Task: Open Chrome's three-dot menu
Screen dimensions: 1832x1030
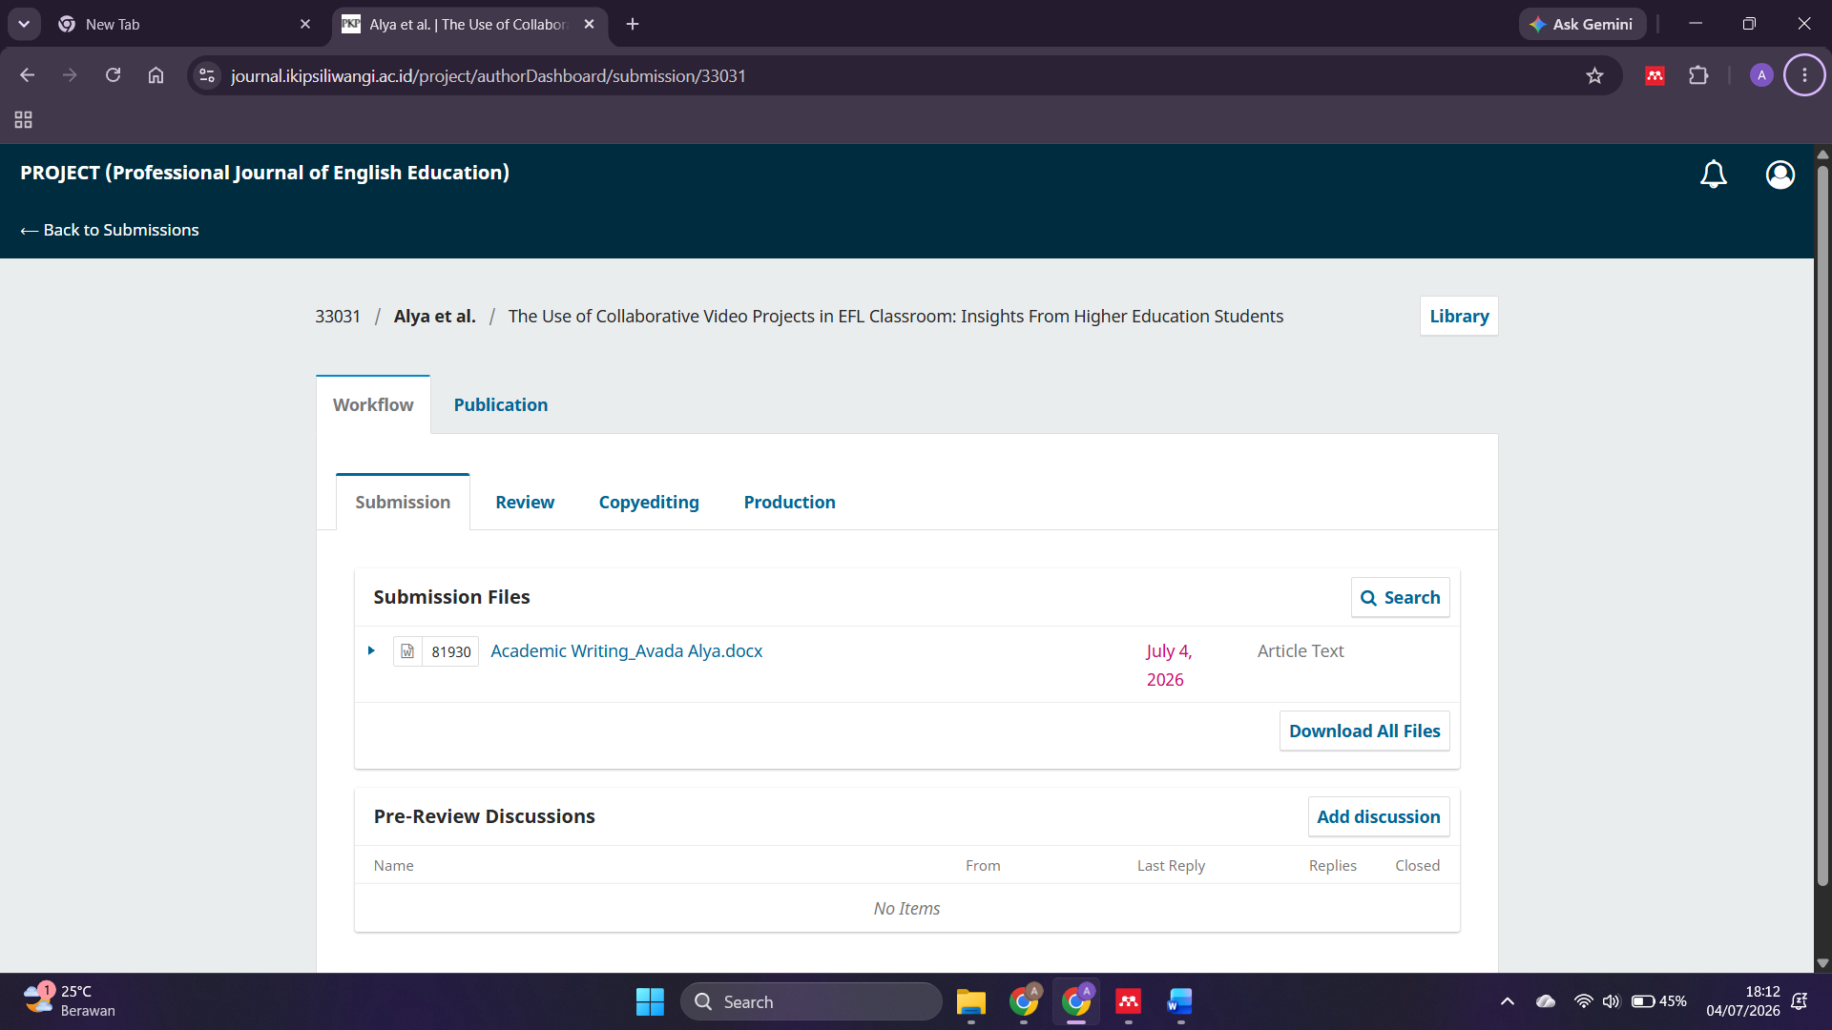Action: (1804, 75)
